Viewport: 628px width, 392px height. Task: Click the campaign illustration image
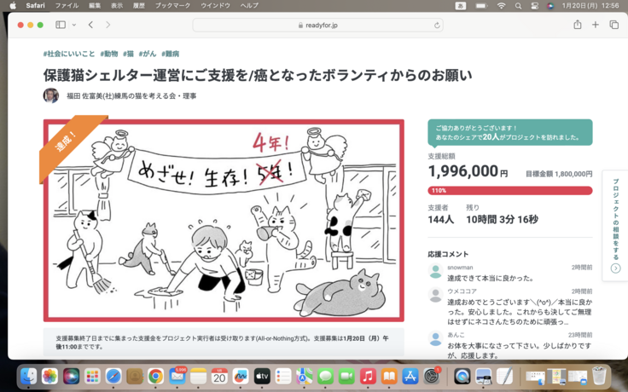224,220
